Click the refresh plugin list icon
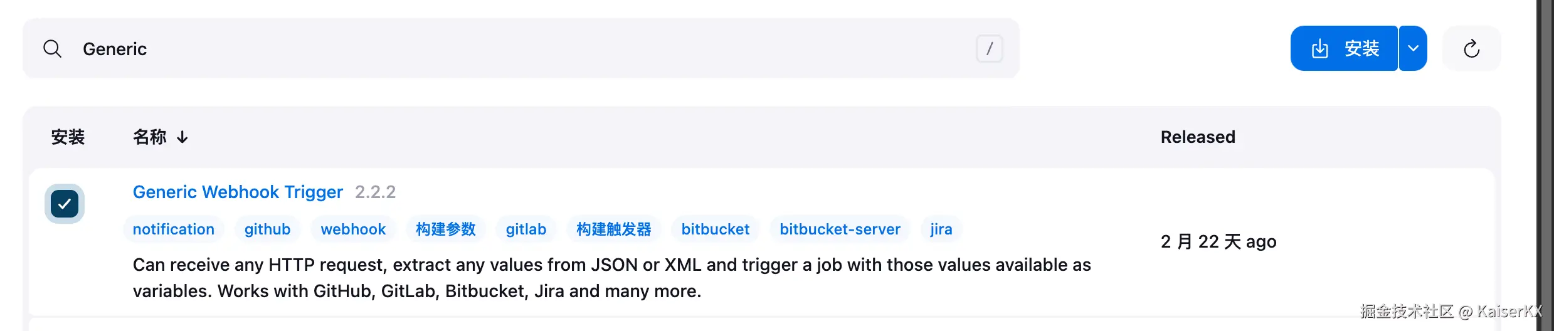1554x331 pixels. click(1471, 49)
